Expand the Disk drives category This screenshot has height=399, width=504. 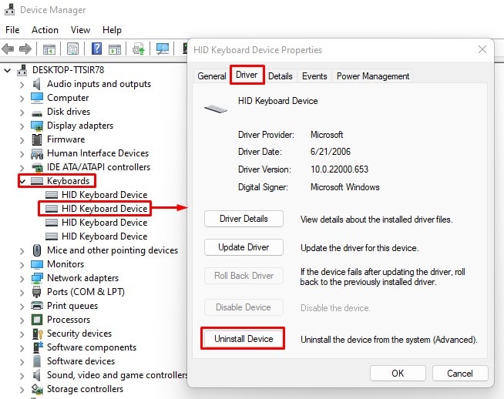pos(22,112)
